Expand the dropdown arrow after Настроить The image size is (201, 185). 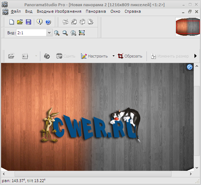(113, 56)
